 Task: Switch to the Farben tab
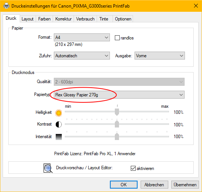pos(44,19)
